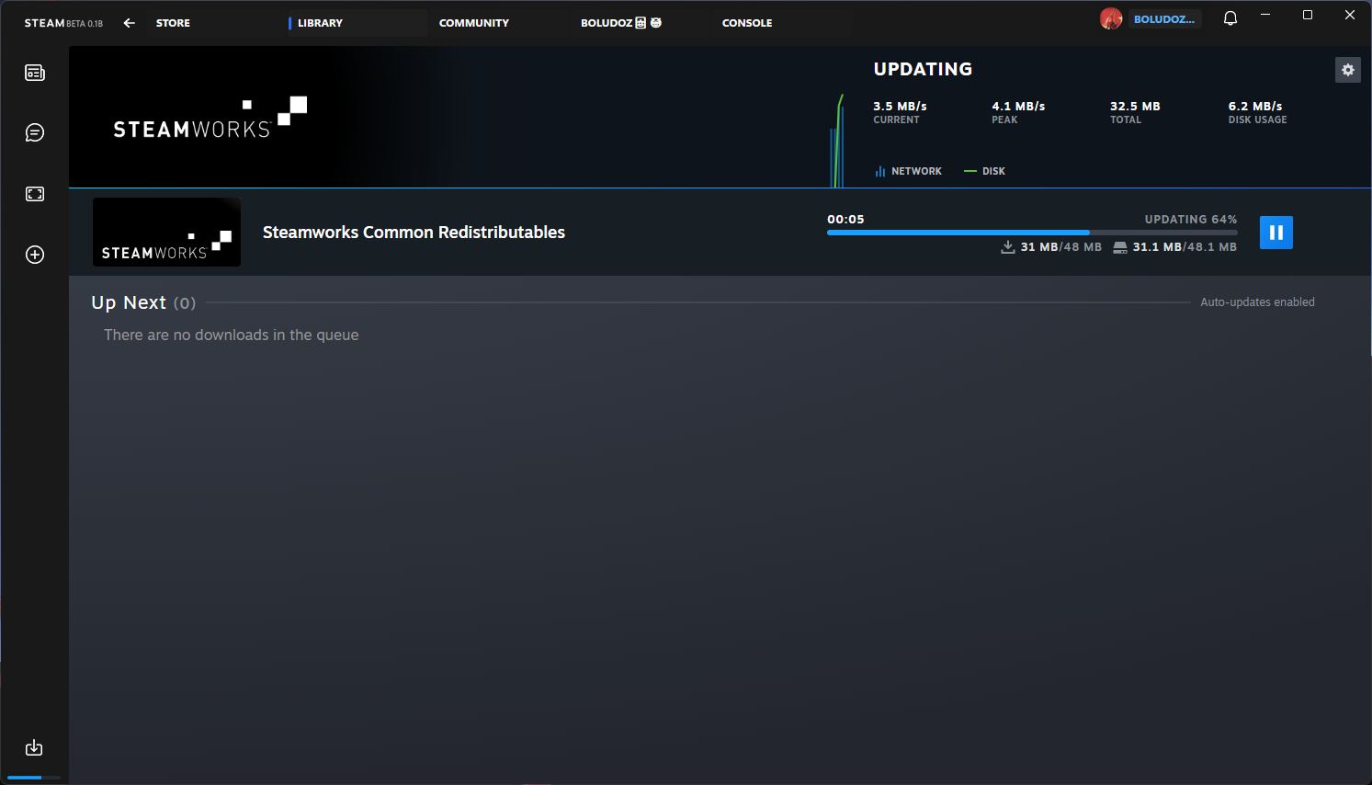
Task: Open the downloads icon at bottom left
Action: 34,747
